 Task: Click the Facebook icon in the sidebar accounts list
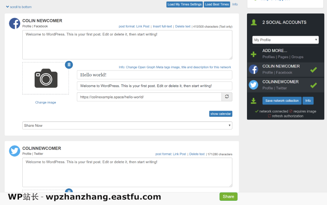[x=254, y=69]
